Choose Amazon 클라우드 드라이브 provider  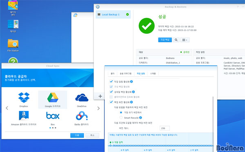point(24,118)
